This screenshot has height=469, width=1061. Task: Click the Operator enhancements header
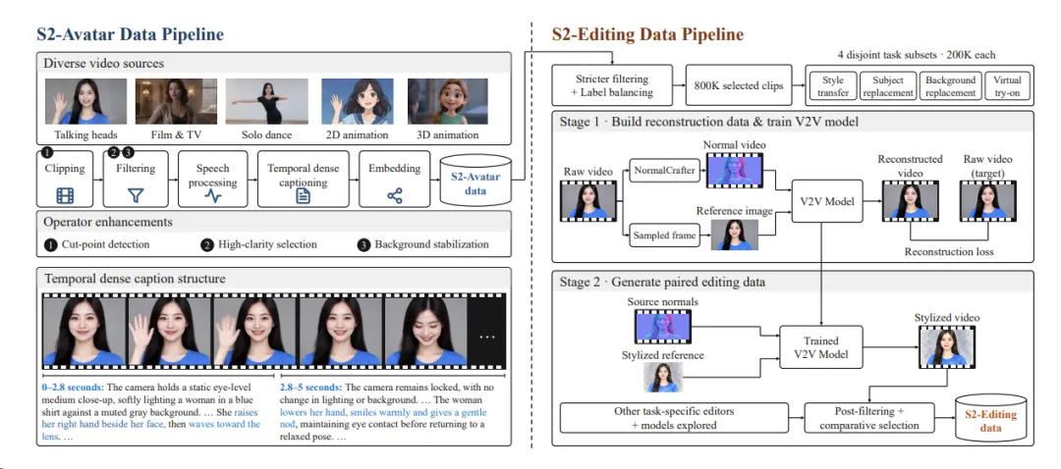108,222
